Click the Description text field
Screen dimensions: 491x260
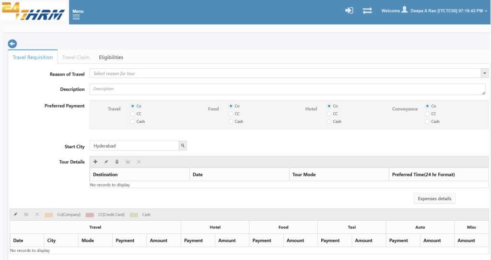tap(288, 89)
